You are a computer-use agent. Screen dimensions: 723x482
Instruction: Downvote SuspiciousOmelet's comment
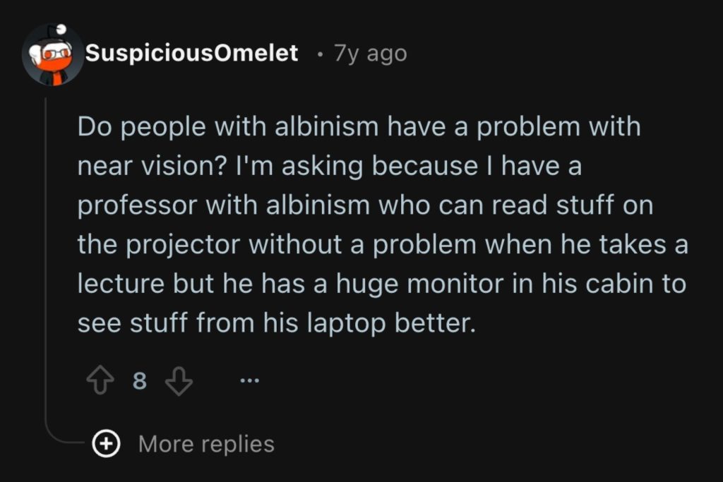click(180, 381)
